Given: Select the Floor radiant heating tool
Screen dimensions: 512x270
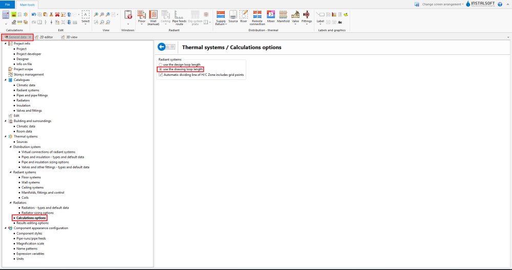Looking at the screenshot, I should [x=142, y=16].
